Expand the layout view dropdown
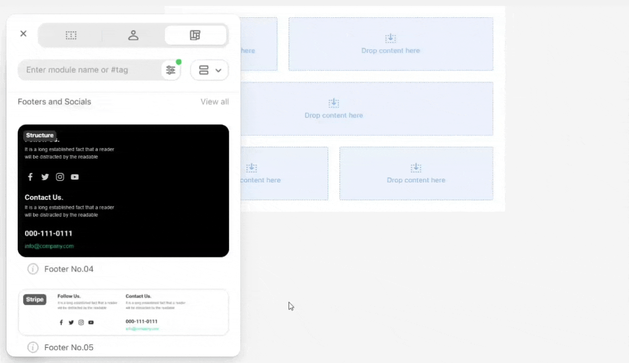The image size is (629, 363). (210, 70)
